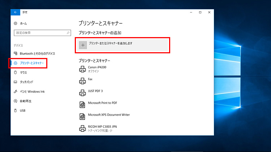
Task: Click the magnifier icon in search box
Action: click(x=68, y=33)
